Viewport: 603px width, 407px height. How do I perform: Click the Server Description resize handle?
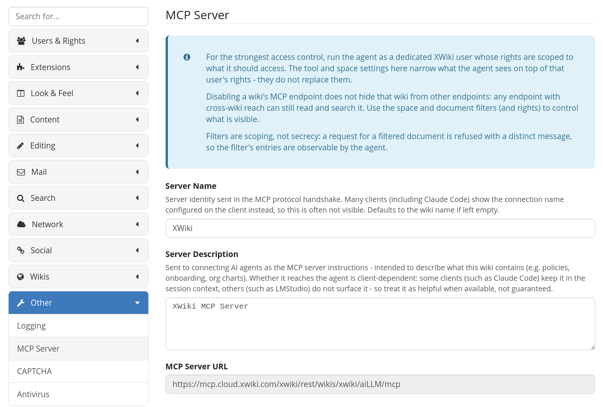592,347
